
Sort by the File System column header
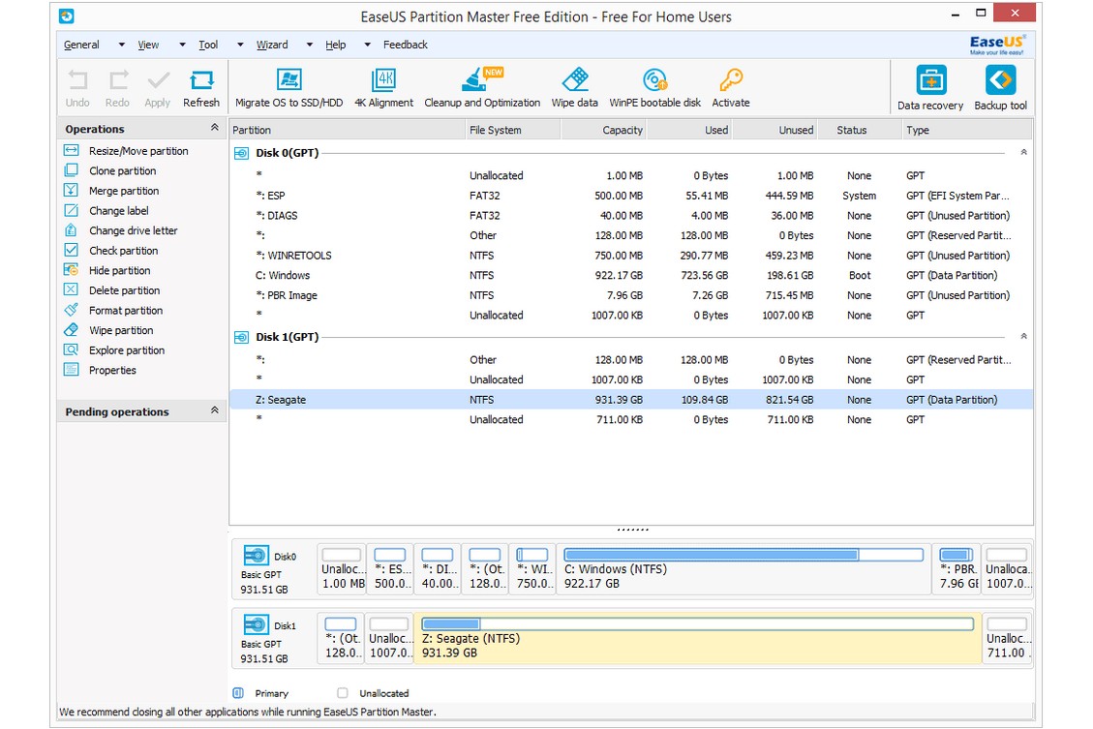tap(513, 130)
